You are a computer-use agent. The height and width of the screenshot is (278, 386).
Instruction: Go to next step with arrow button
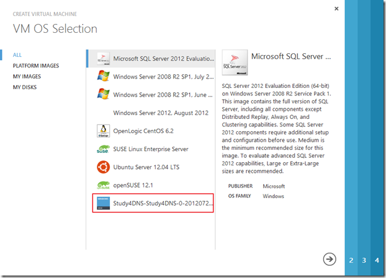[330, 259]
